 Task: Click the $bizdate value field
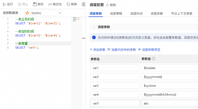click(x=170, y=68)
